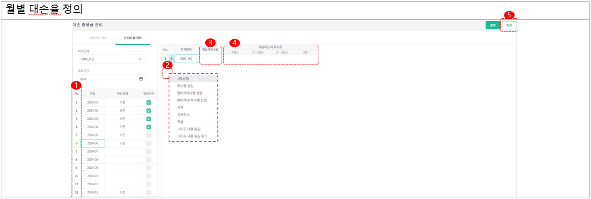Choose 1행 삽입 from the context menu

[183, 79]
